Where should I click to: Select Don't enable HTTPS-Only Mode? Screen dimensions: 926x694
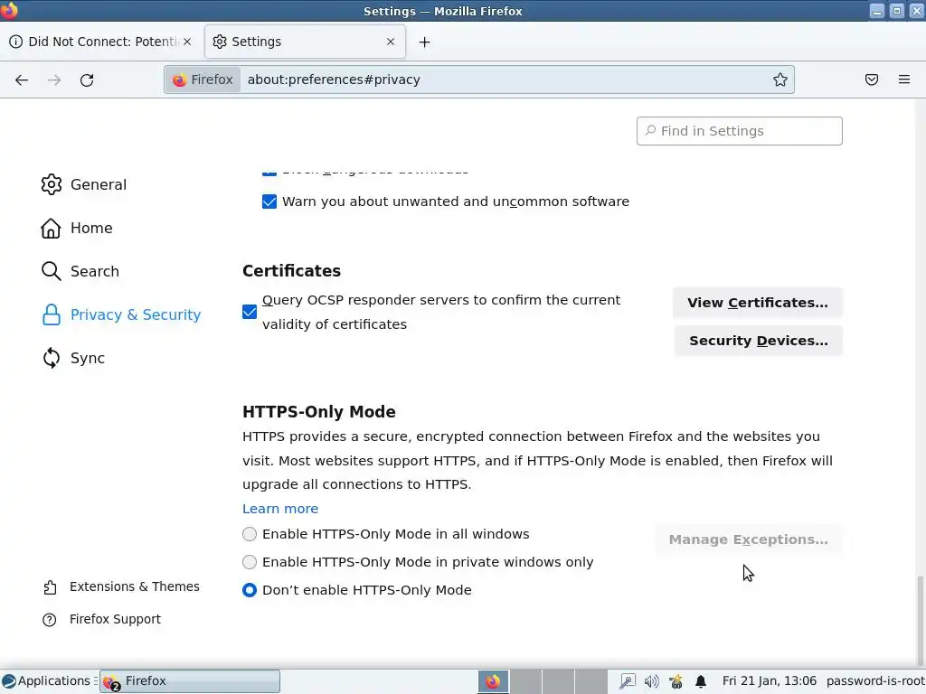[250, 590]
